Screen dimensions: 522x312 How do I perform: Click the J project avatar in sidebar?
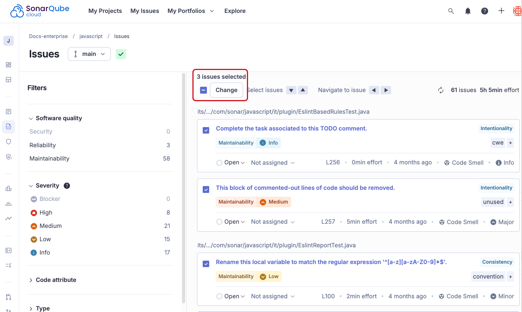click(x=8, y=41)
